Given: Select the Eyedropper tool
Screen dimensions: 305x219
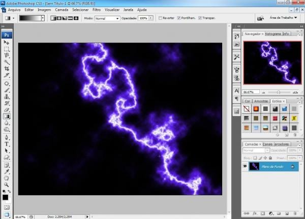Looking at the screenshot, I should point(7,172).
